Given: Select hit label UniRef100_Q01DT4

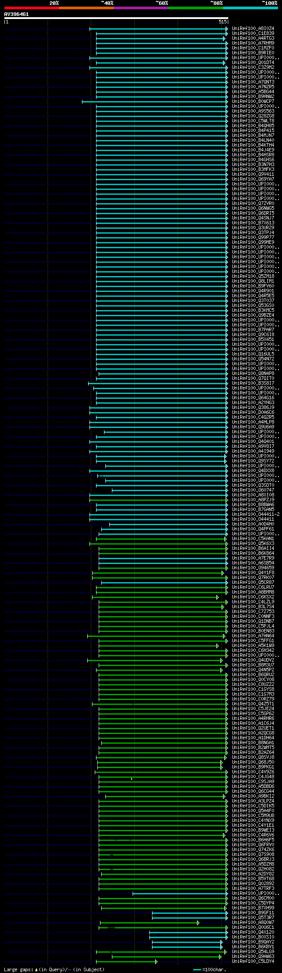Looking at the screenshot, I should pos(253,63).
